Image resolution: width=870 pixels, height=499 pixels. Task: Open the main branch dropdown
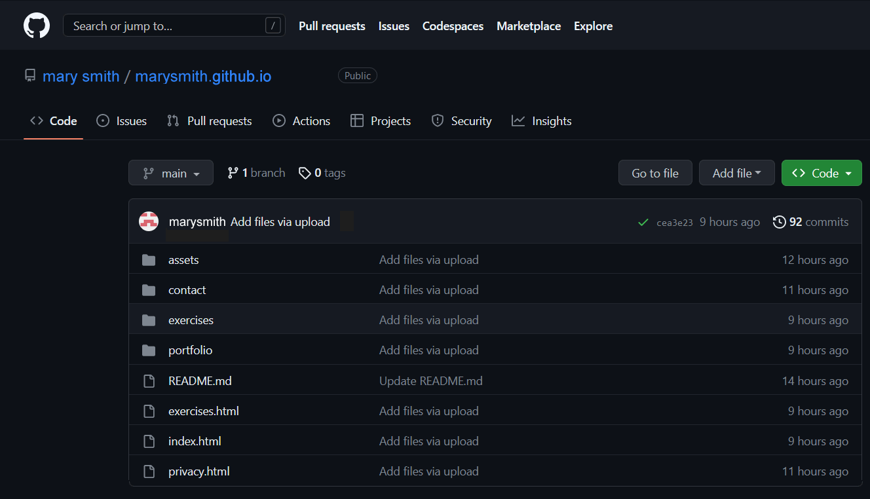pos(171,173)
